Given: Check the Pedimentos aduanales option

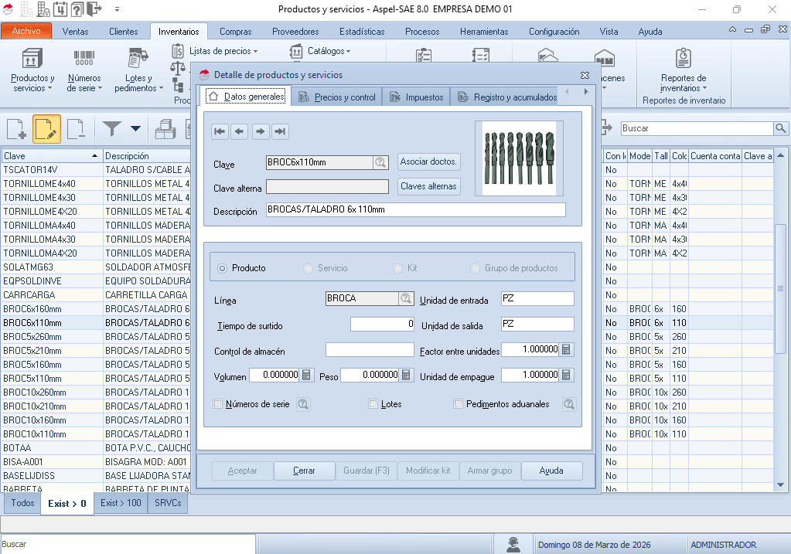Looking at the screenshot, I should tap(459, 404).
